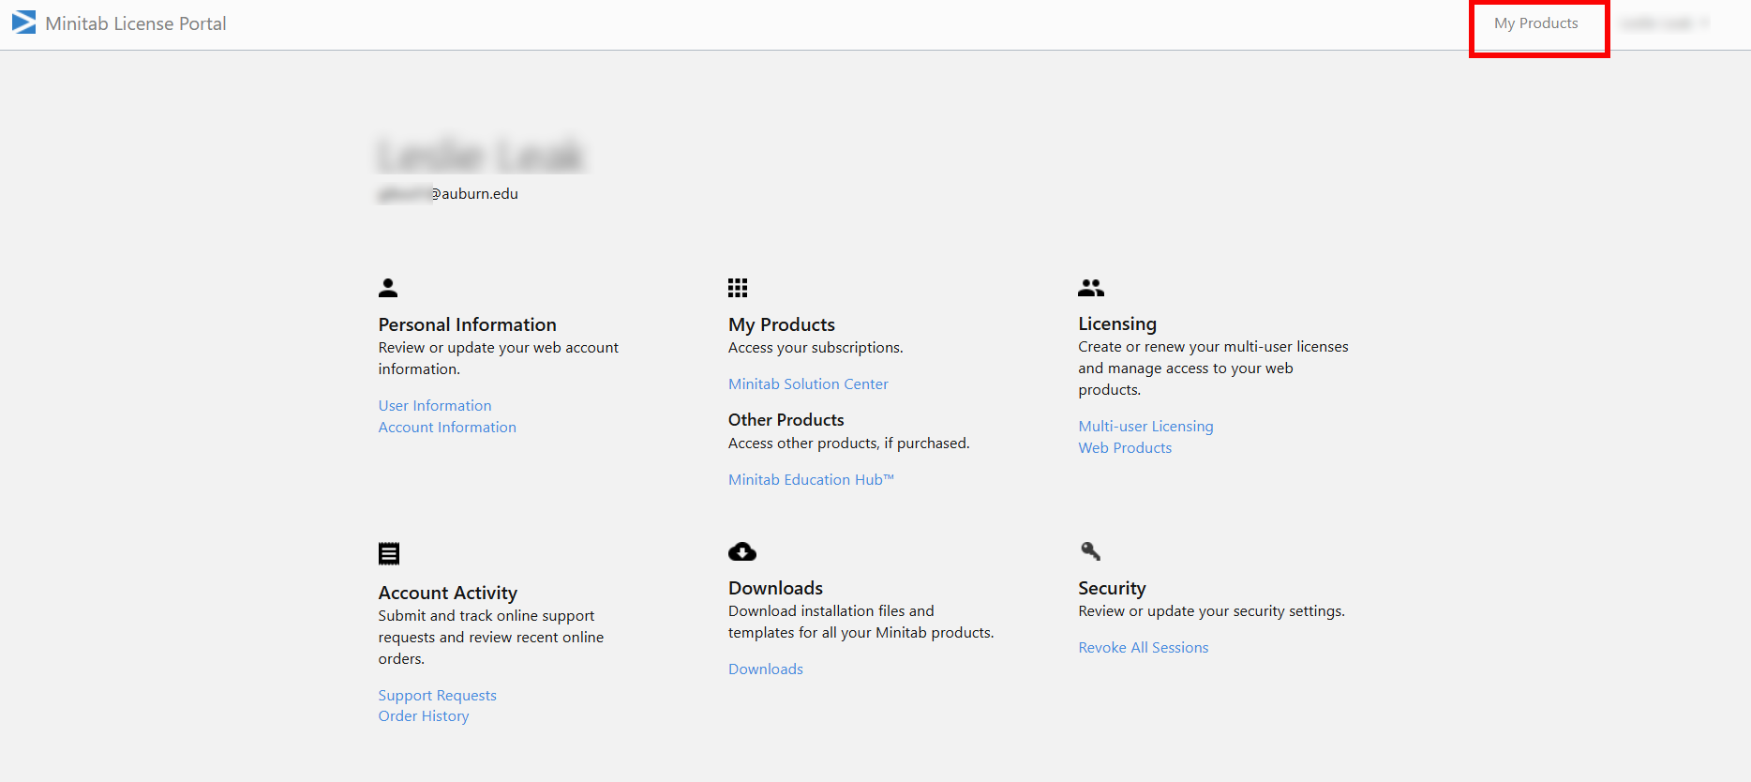Image resolution: width=1751 pixels, height=782 pixels.
Task: Open Minitab Education Hub link
Action: click(x=811, y=479)
